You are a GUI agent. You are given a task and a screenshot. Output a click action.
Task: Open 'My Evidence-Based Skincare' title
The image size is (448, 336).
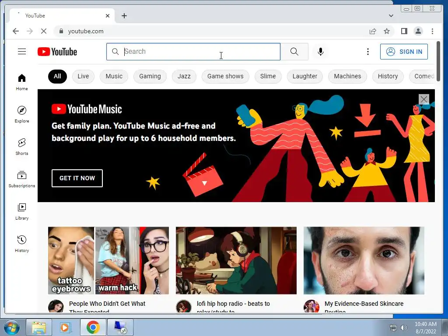[364, 304]
